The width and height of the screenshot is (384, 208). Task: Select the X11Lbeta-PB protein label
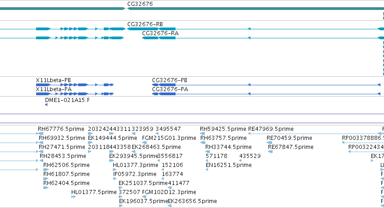pyautogui.click(x=53, y=80)
